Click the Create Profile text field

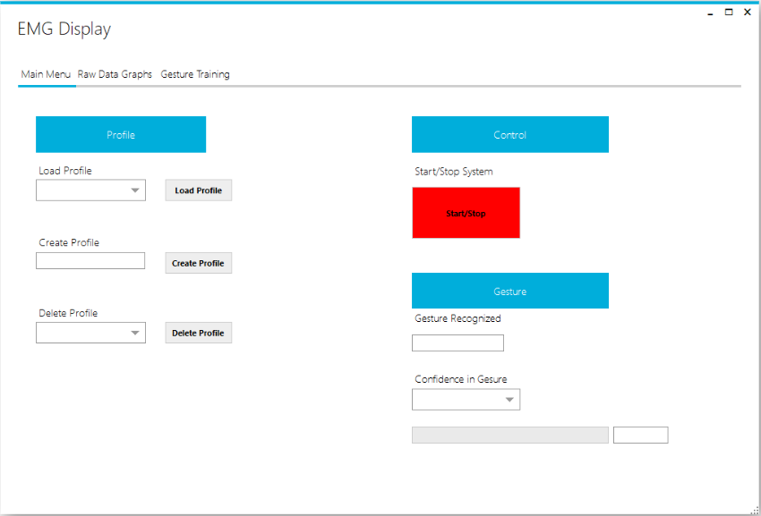point(90,260)
